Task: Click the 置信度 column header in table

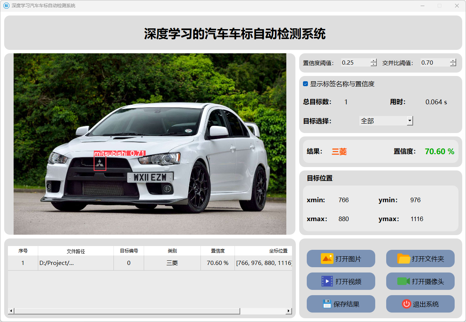Action: [x=217, y=251]
